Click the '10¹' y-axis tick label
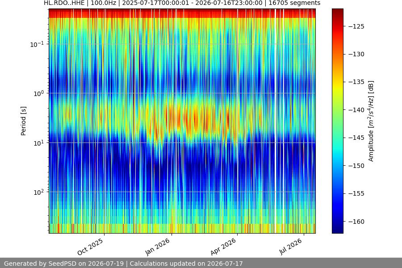This screenshot has width=402, height=268. point(38,143)
